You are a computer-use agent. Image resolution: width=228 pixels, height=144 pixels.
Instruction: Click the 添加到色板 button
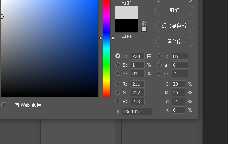click(x=174, y=26)
